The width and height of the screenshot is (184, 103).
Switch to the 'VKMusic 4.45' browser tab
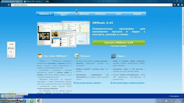[34, 1]
